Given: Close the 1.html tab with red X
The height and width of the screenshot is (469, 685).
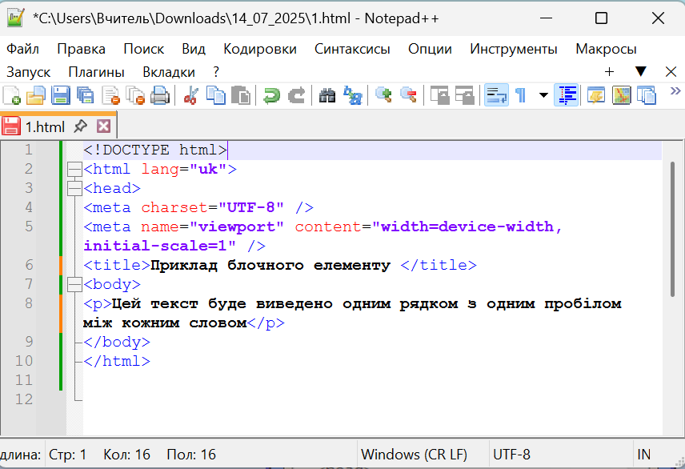Looking at the screenshot, I should pos(103,126).
